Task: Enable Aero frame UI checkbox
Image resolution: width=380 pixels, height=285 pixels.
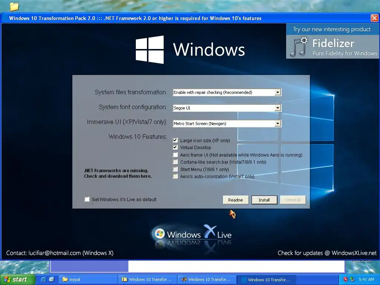Action: click(175, 155)
